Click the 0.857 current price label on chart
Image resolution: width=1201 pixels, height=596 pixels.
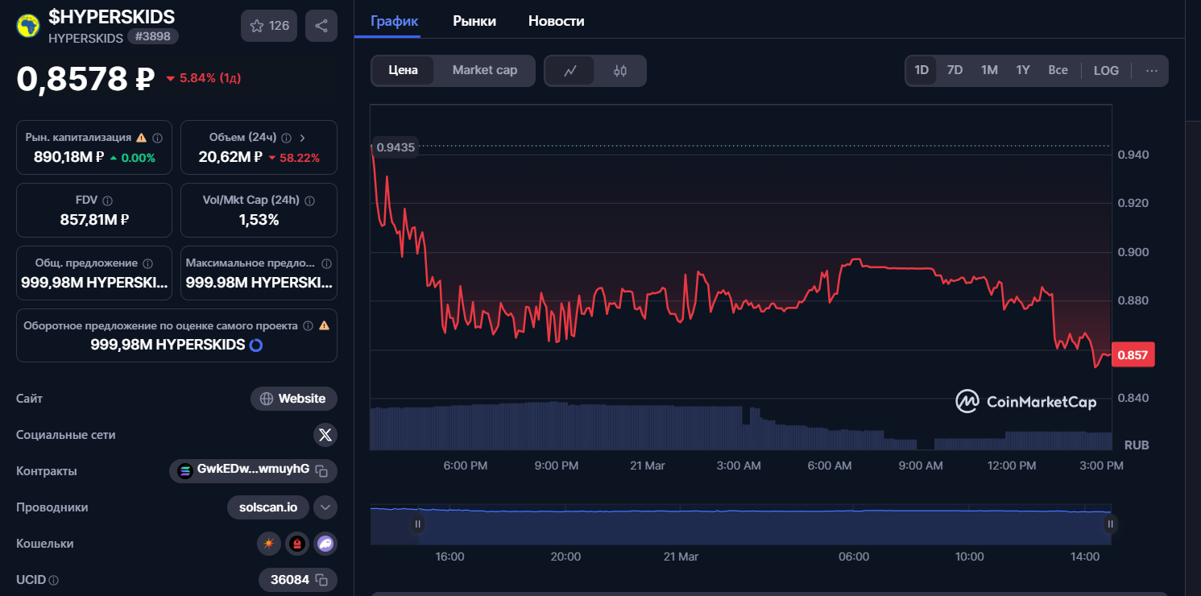pyautogui.click(x=1133, y=355)
